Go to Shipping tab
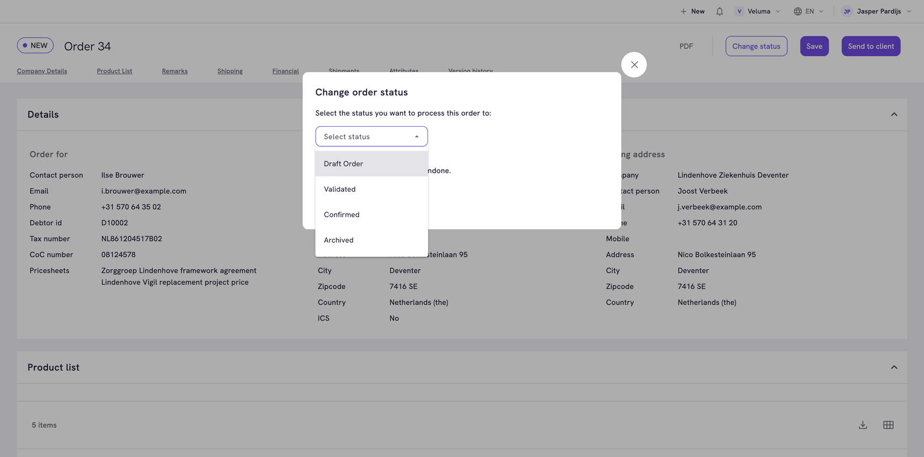The image size is (924, 457). click(x=230, y=71)
